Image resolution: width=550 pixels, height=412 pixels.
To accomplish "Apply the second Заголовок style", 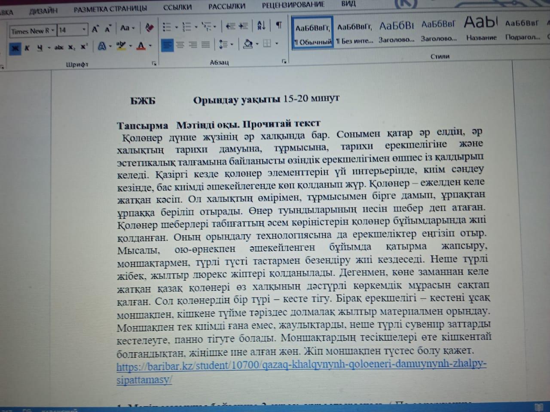I will point(438,31).
